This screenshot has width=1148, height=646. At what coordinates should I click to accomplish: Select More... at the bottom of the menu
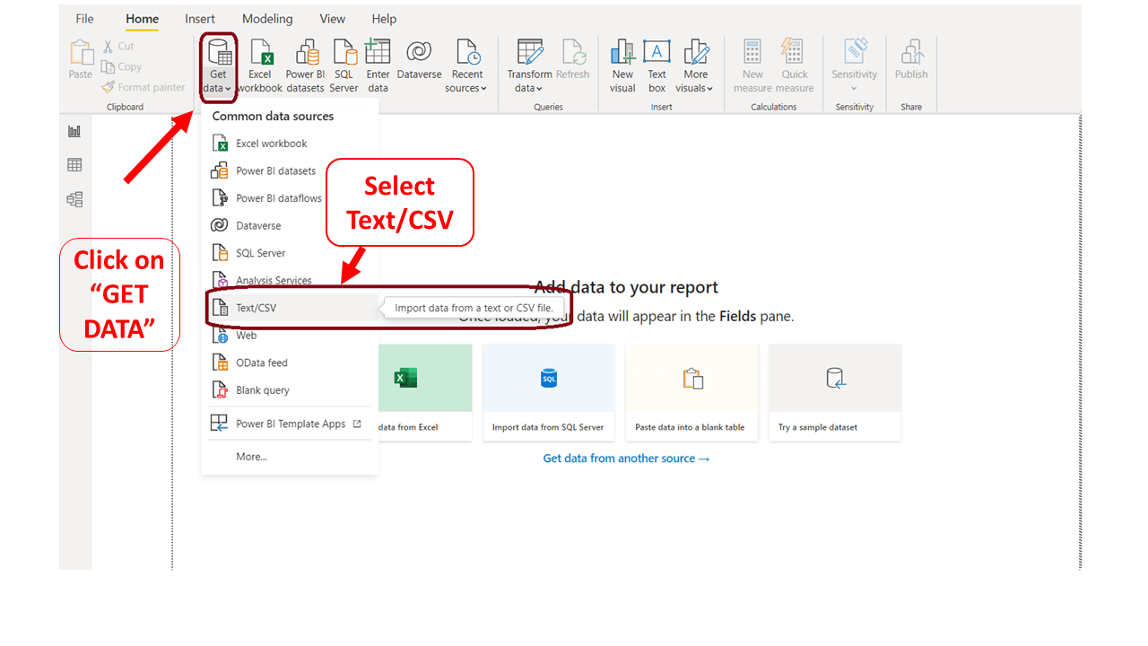point(250,456)
